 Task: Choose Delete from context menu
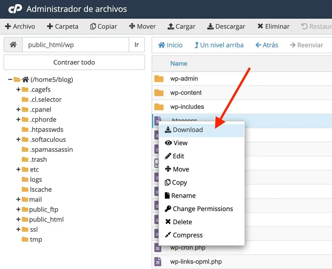(x=202, y=222)
